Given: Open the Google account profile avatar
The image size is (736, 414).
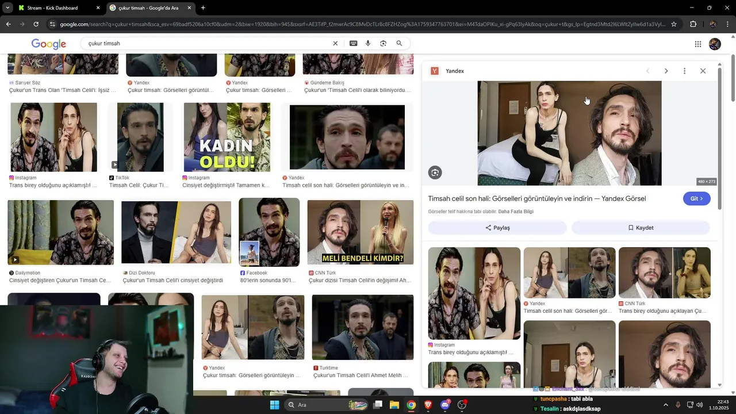Looking at the screenshot, I should click(x=715, y=44).
